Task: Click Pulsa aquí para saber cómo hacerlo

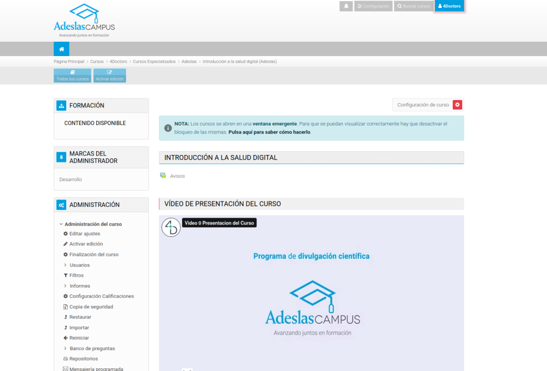Action: [x=269, y=132]
